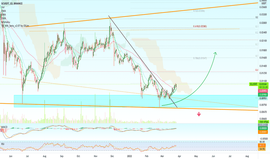Image resolution: width=270 pixels, height=159 pixels.
Task: Select the EMA label directly above Ichimoku
Action: (x=3, y=18)
